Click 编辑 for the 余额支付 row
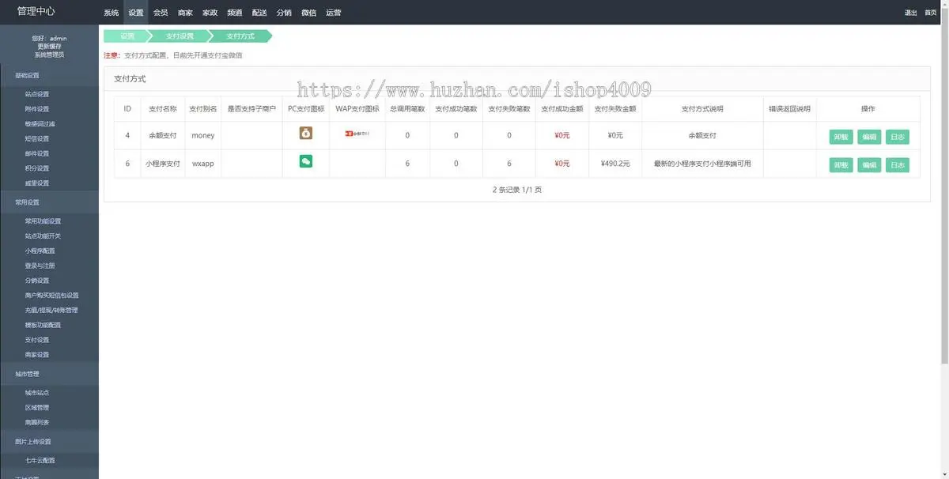 click(x=869, y=137)
